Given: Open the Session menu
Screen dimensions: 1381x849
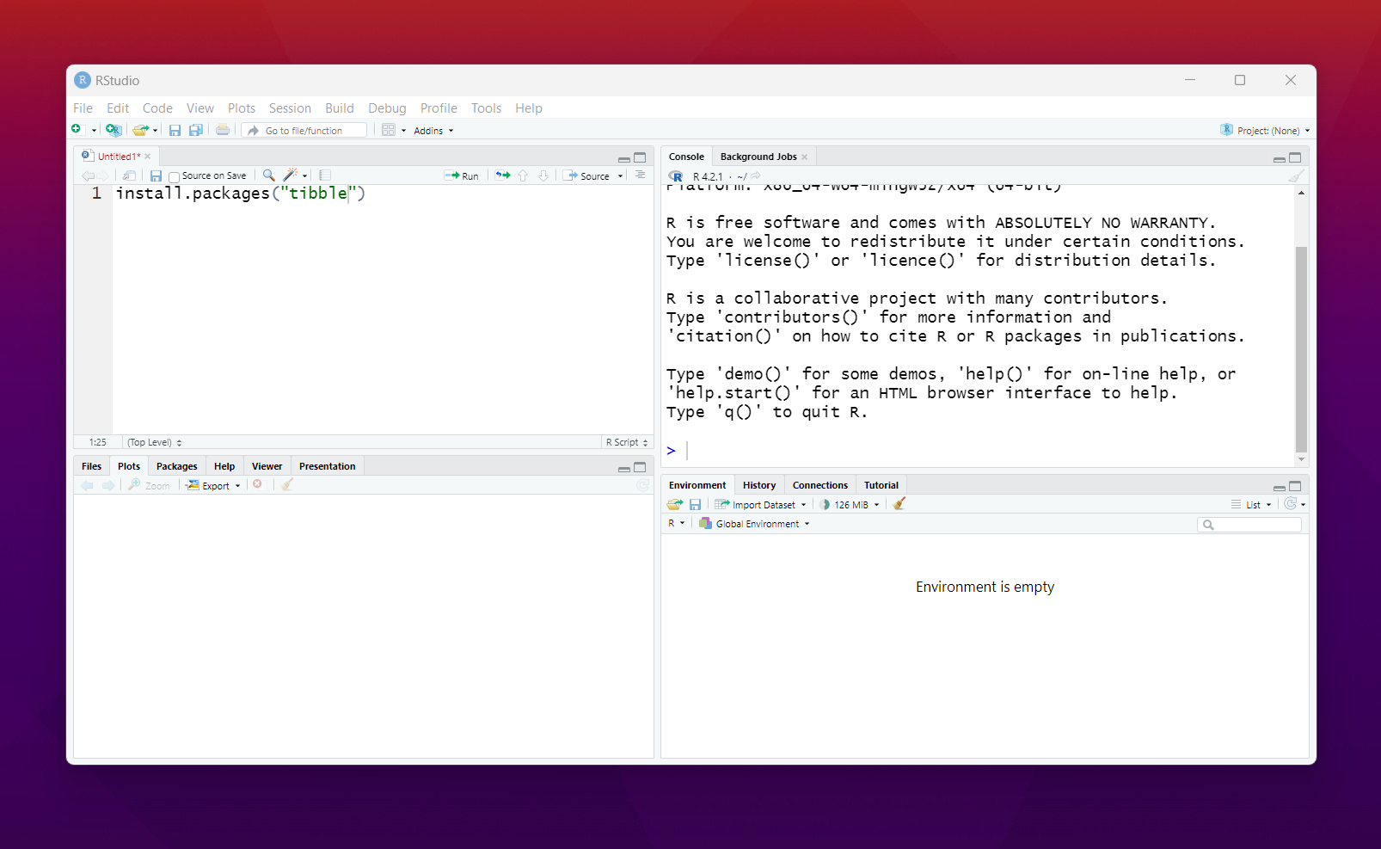Looking at the screenshot, I should pos(290,108).
